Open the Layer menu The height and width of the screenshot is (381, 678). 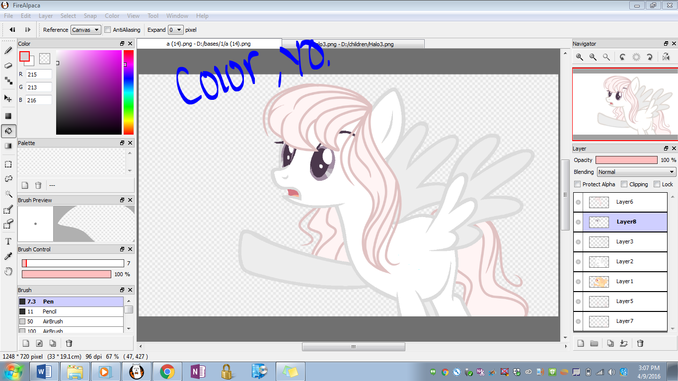pyautogui.click(x=46, y=16)
